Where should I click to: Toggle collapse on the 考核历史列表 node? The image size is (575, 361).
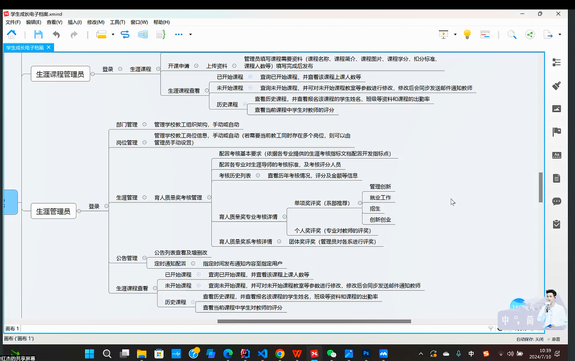pos(258,175)
